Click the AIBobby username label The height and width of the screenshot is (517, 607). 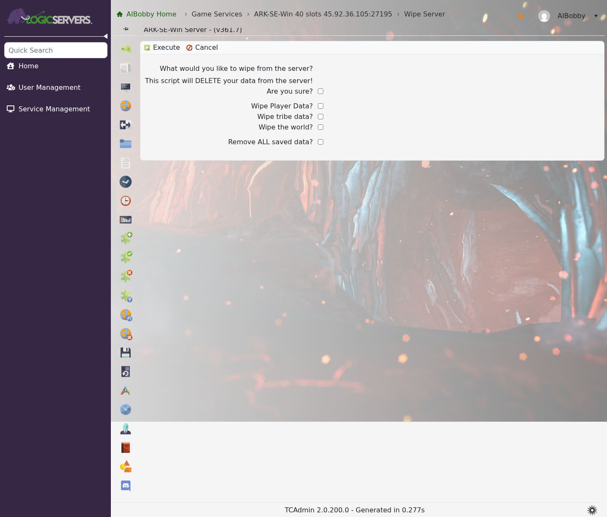tap(571, 16)
